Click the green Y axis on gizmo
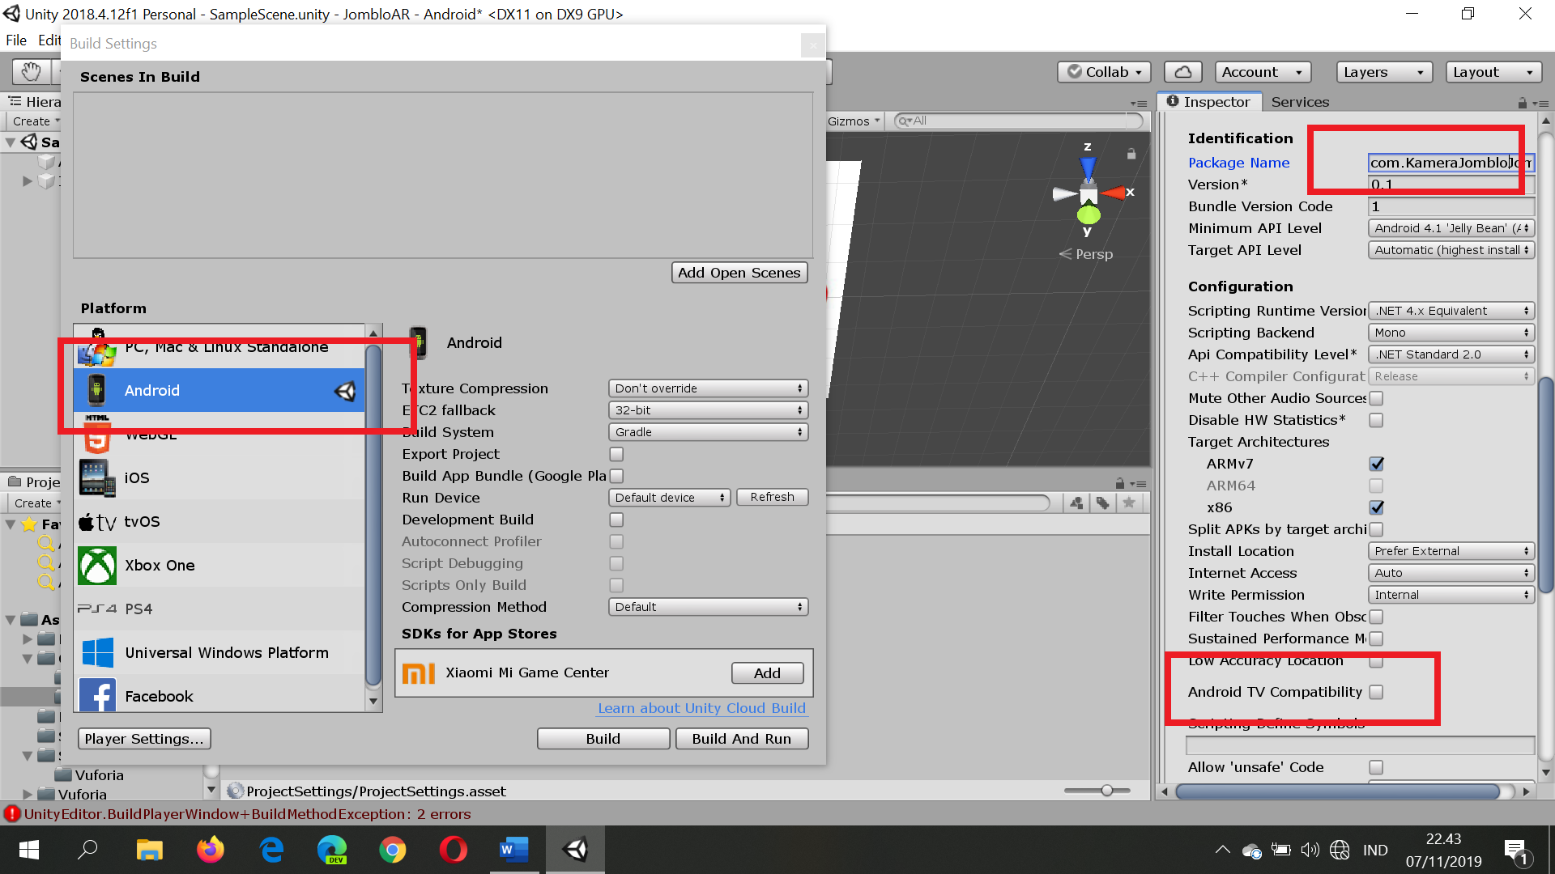1555x874 pixels. [1088, 215]
